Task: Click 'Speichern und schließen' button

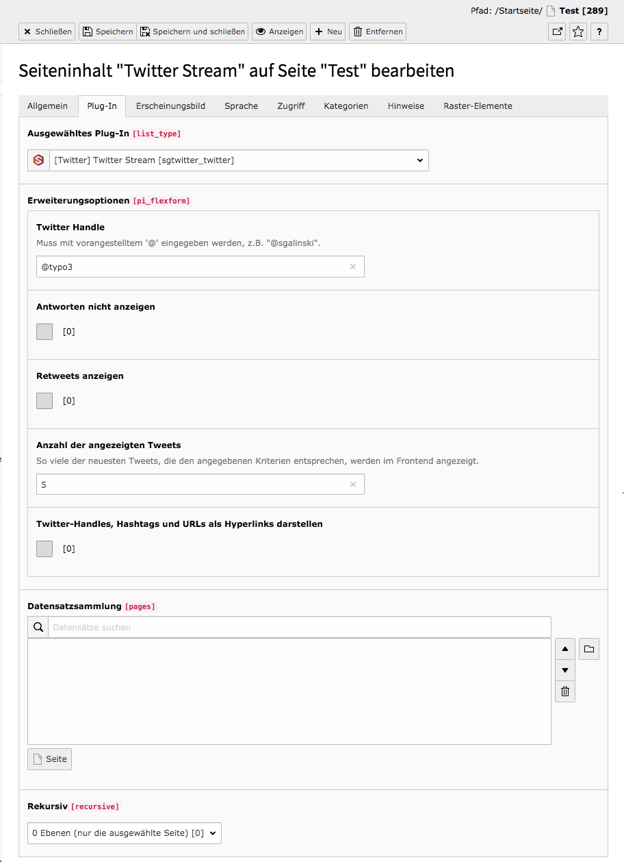Action: [x=192, y=32]
